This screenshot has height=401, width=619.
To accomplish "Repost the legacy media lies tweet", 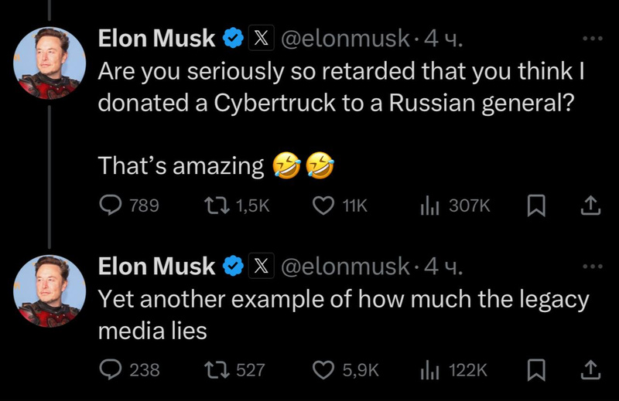I will point(210,370).
